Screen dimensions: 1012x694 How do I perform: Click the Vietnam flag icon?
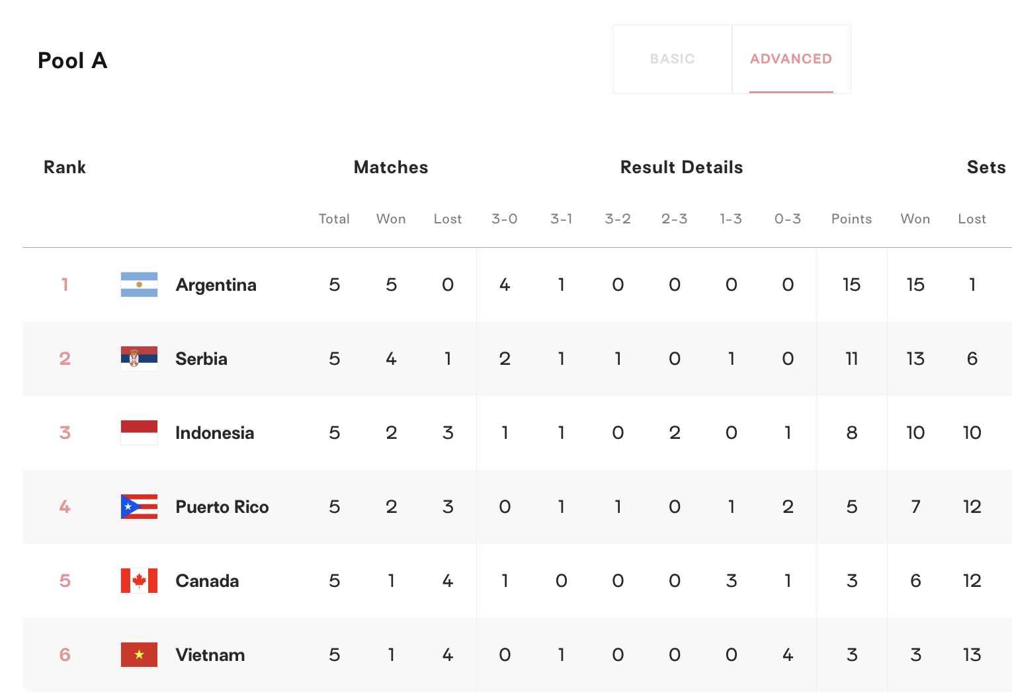(139, 655)
